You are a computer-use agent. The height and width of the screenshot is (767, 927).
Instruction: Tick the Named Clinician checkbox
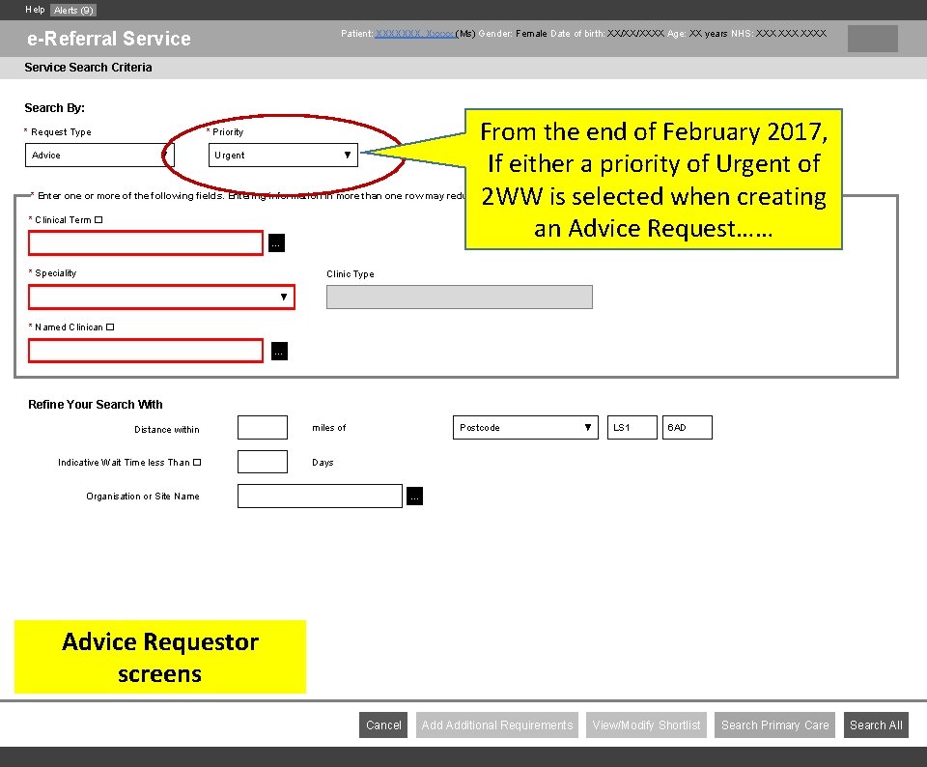point(109,327)
